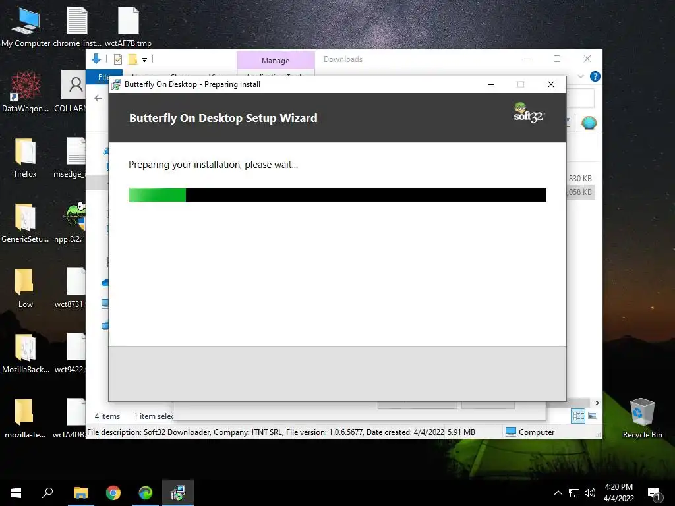This screenshot has height=506, width=675.
Task: Click Properties checkmark icon in Explorer toolbar
Action: (118, 59)
